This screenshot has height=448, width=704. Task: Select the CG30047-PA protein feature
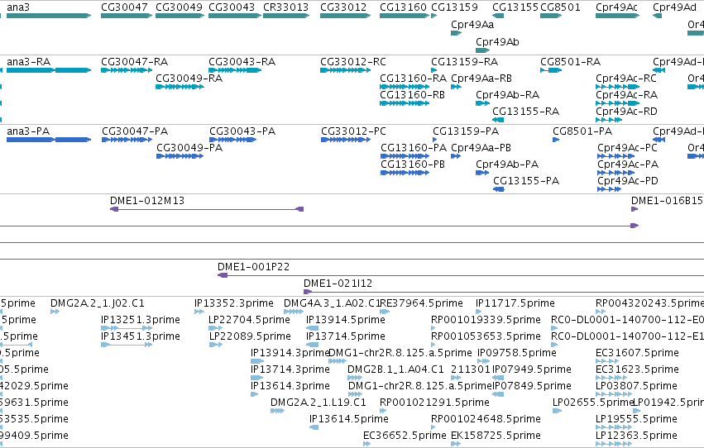click(127, 140)
